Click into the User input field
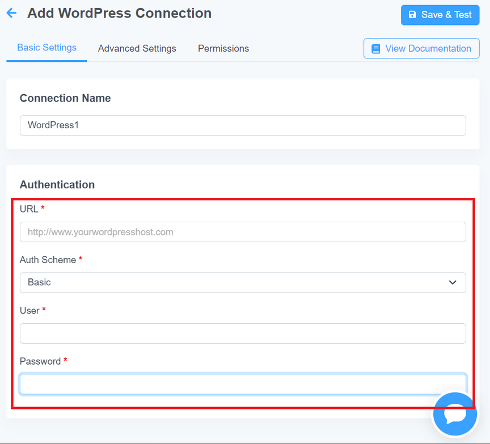The image size is (490, 444). (x=243, y=333)
